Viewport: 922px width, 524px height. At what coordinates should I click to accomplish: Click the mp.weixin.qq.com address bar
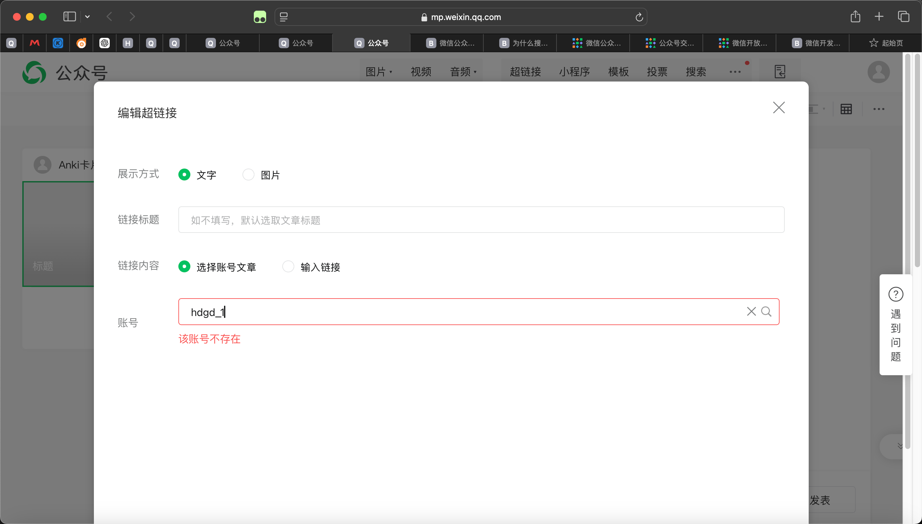point(461,17)
